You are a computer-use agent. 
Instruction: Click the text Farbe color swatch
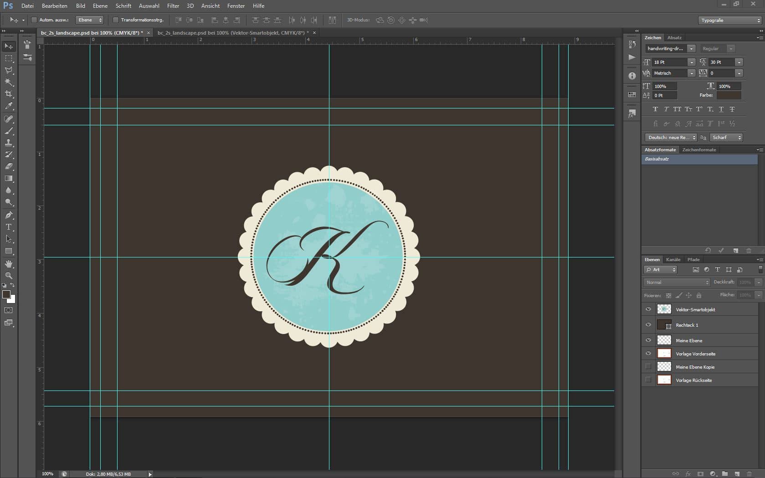coord(729,95)
